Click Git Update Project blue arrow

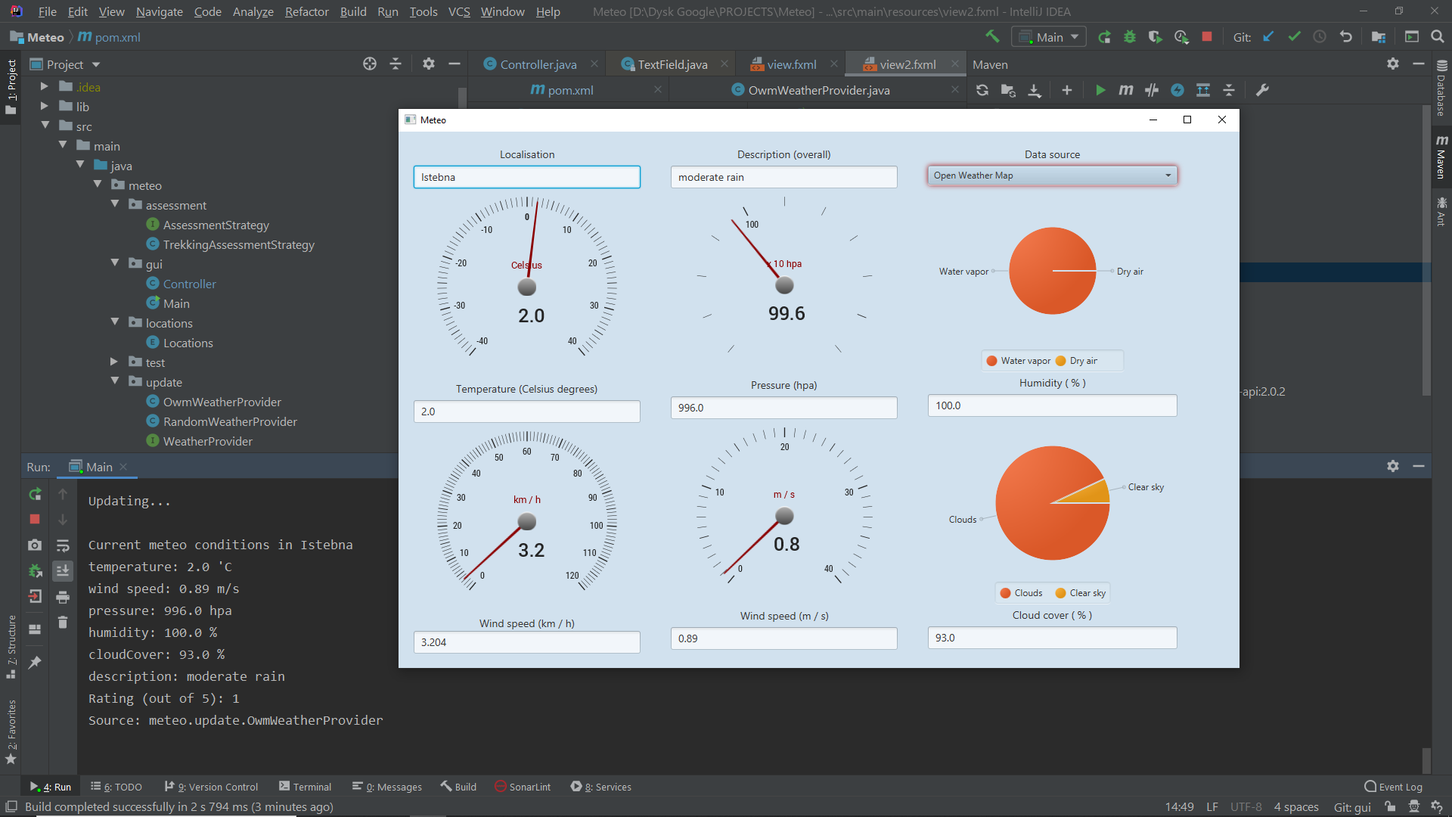point(1269,36)
